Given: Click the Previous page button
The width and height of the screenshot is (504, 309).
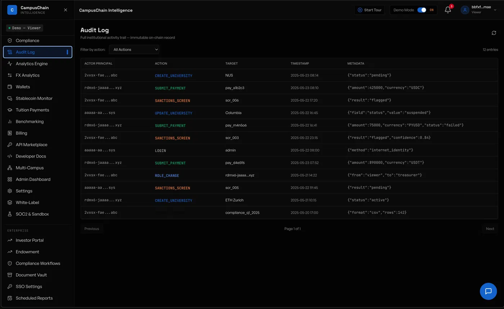Looking at the screenshot, I should click(92, 229).
